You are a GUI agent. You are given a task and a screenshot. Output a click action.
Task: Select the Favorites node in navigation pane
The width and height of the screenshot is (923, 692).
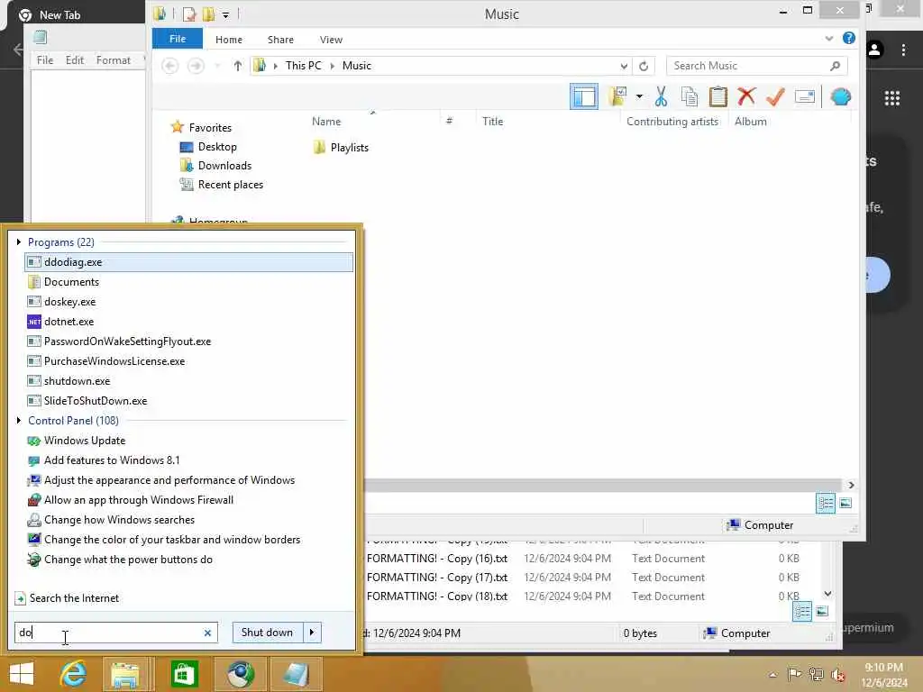tap(209, 128)
